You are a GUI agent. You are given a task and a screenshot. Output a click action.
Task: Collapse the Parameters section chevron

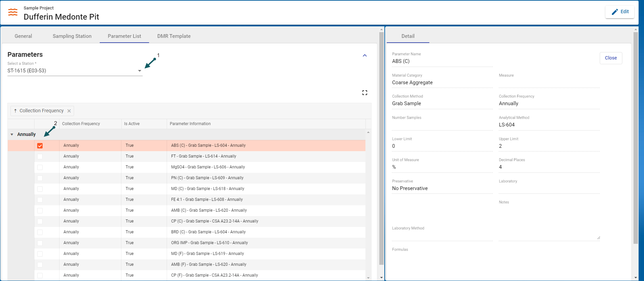(x=364, y=55)
